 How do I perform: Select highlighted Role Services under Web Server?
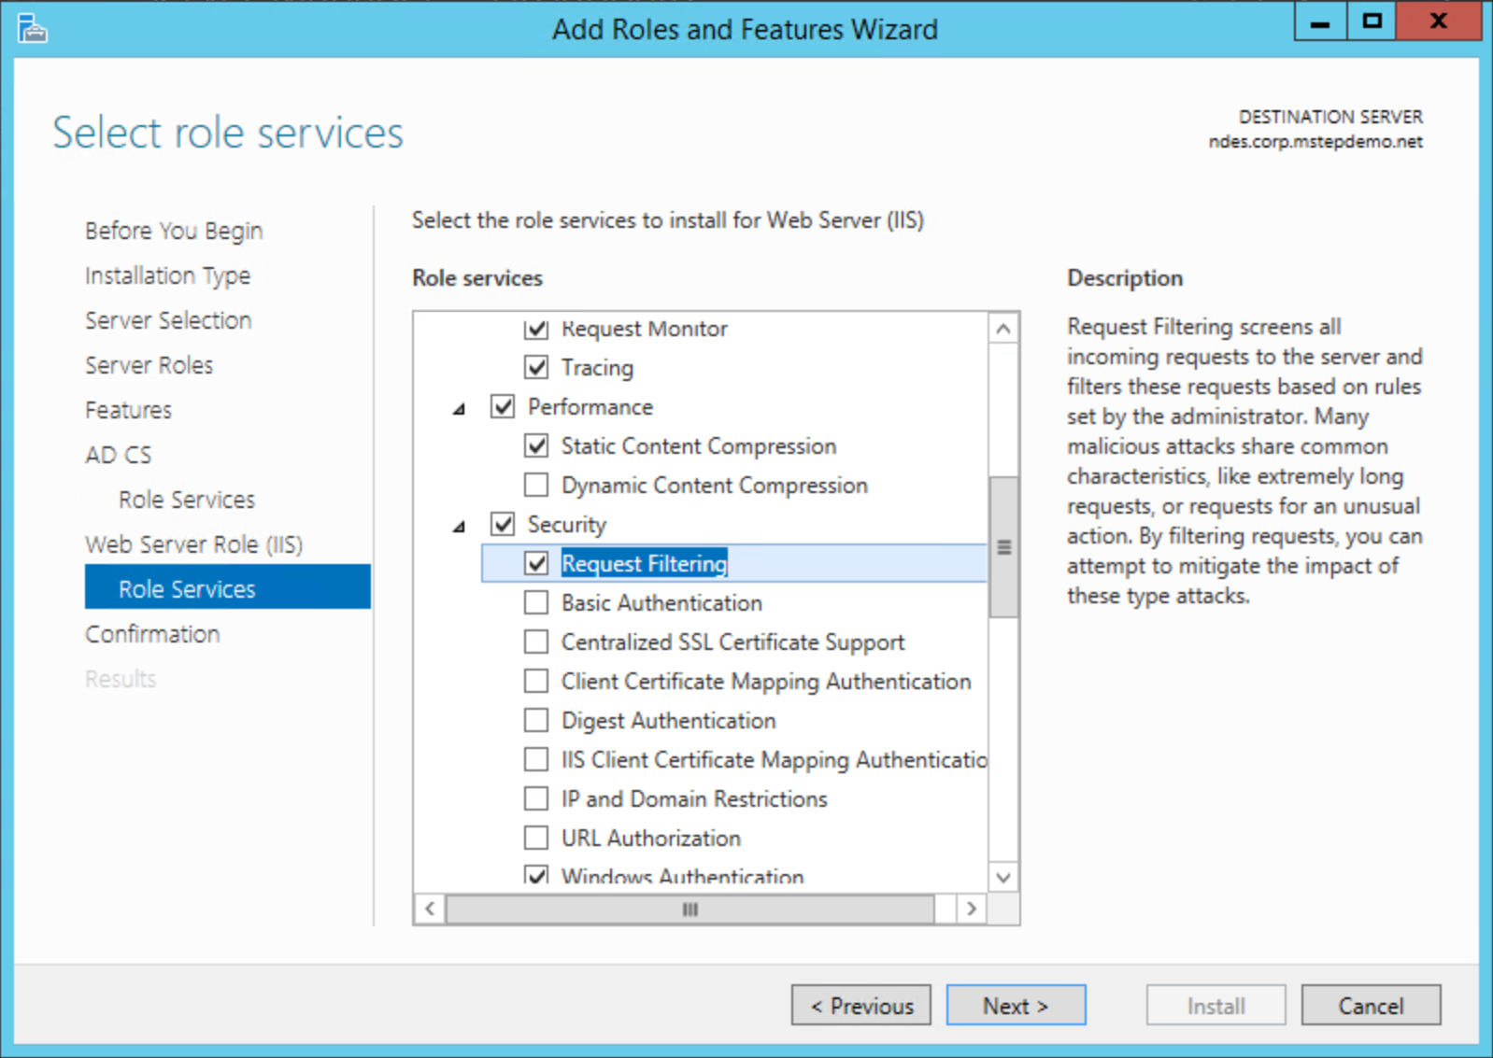coord(227,586)
